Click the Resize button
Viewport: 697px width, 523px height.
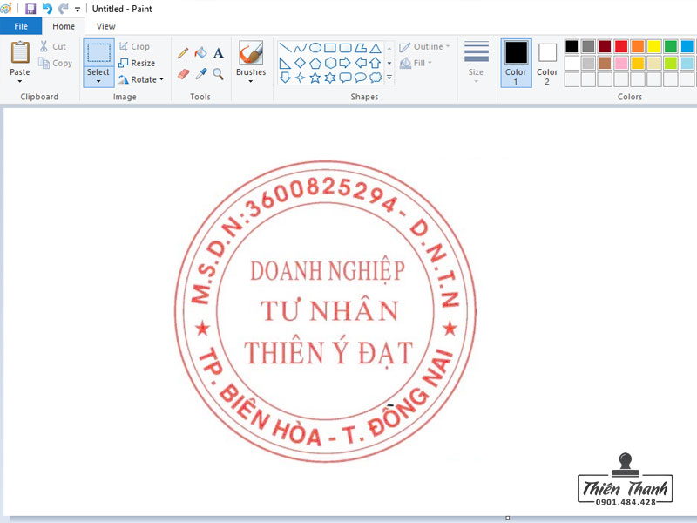(x=135, y=63)
